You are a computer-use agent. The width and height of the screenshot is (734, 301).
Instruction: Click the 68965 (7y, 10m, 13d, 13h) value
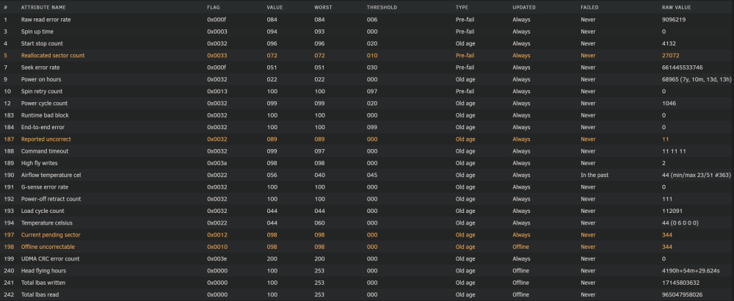[697, 79]
